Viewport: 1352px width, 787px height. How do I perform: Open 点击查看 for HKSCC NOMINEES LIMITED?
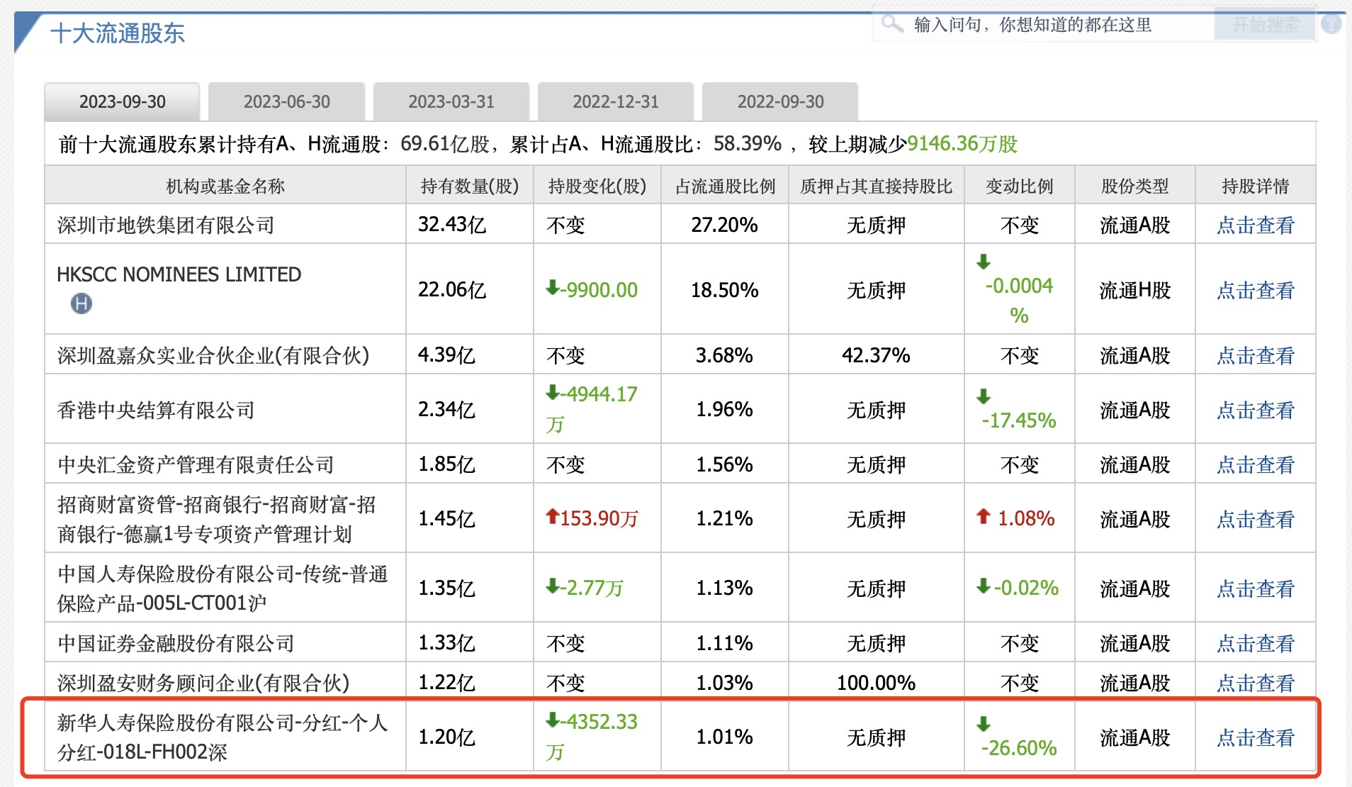point(1255,290)
